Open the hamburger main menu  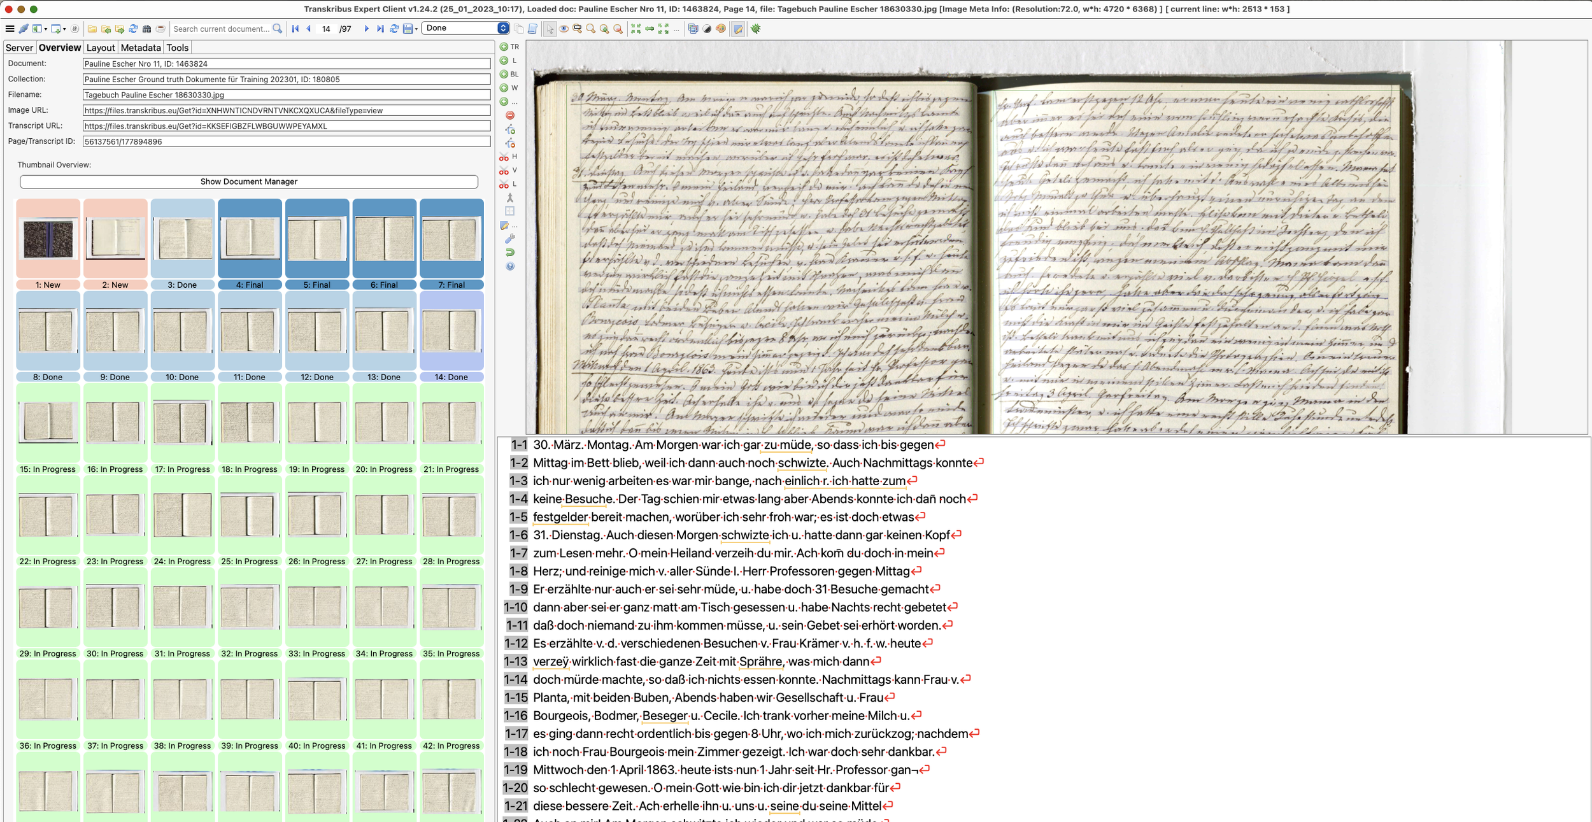pyautogui.click(x=10, y=29)
